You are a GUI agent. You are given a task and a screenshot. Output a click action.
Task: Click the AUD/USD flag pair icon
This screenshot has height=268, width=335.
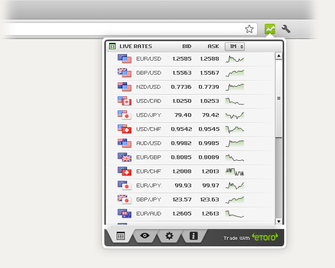(x=125, y=143)
